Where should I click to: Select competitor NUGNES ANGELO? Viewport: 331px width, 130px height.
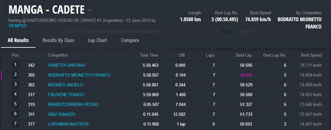pos(65,85)
